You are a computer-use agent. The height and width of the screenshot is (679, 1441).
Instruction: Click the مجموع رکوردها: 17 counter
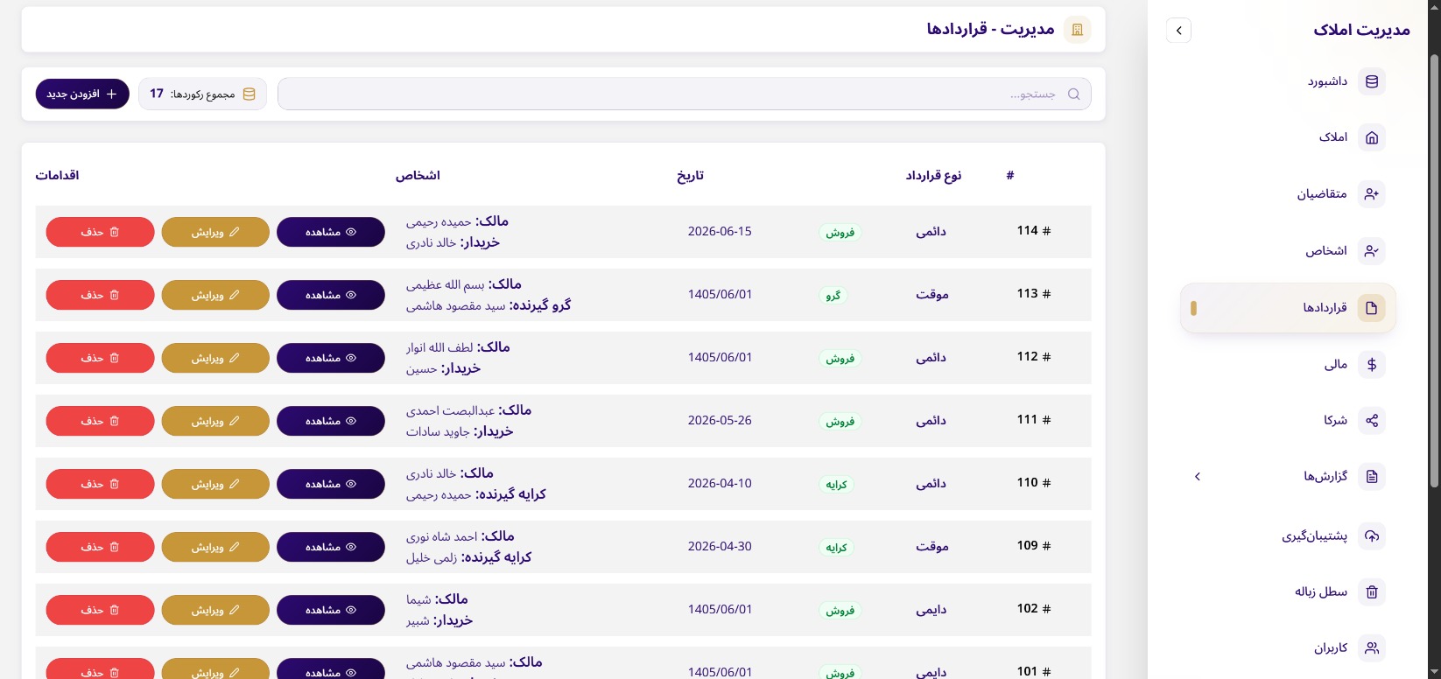click(x=202, y=94)
